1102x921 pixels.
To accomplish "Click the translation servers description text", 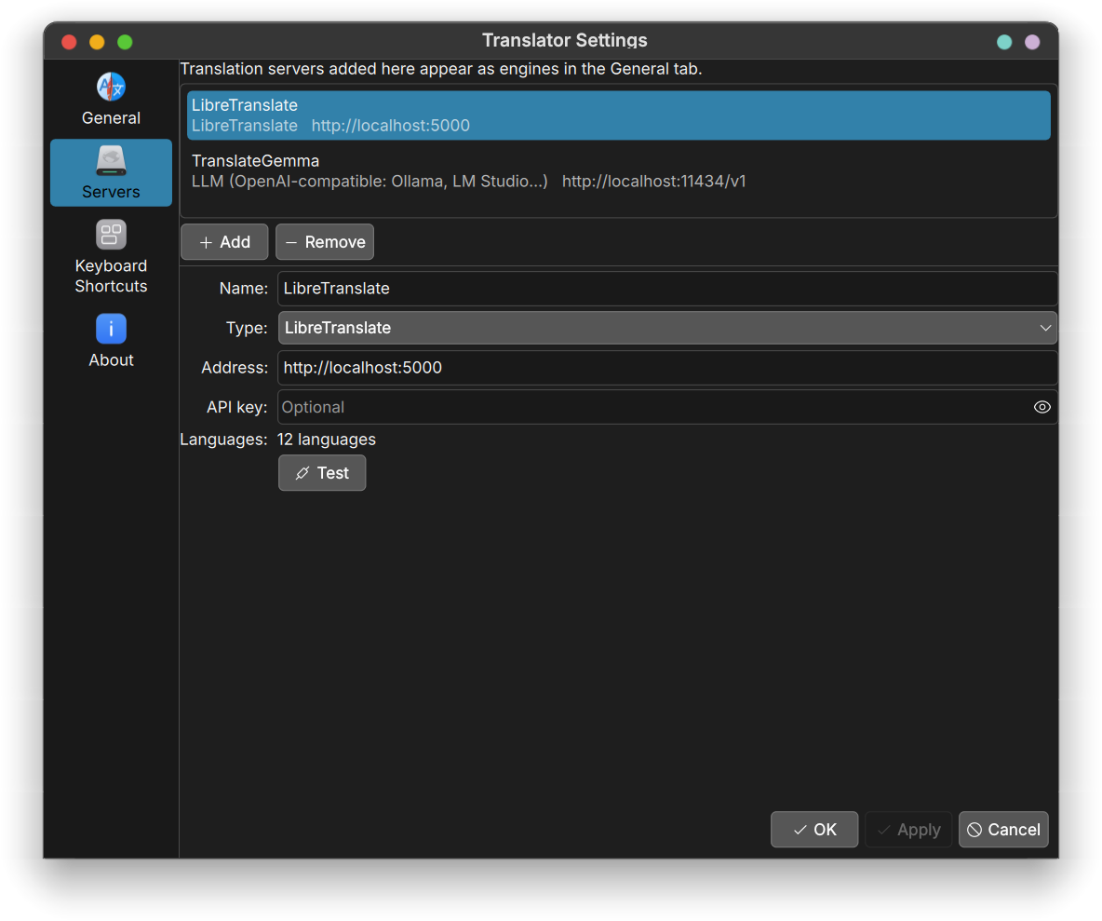I will (441, 69).
